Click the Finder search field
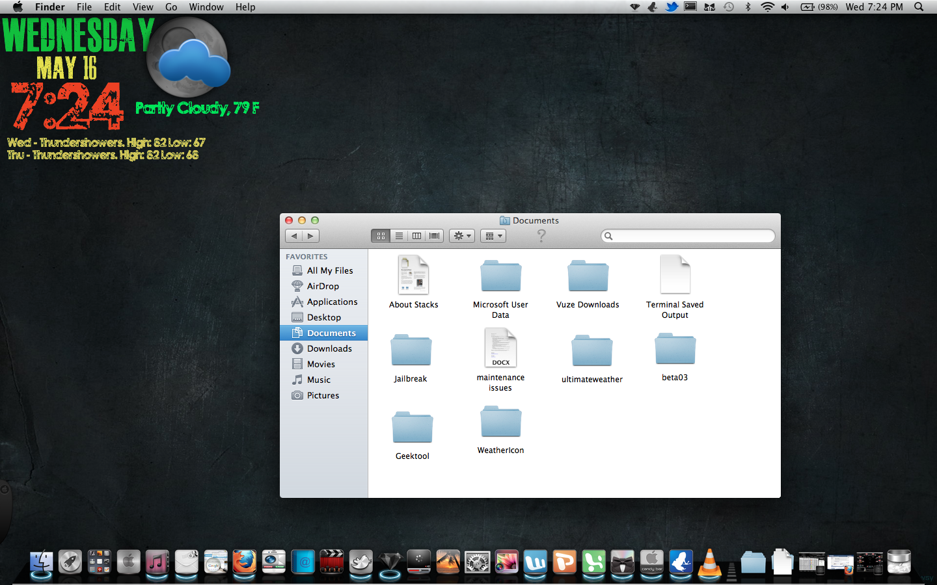The height and width of the screenshot is (585, 937). 688,236
